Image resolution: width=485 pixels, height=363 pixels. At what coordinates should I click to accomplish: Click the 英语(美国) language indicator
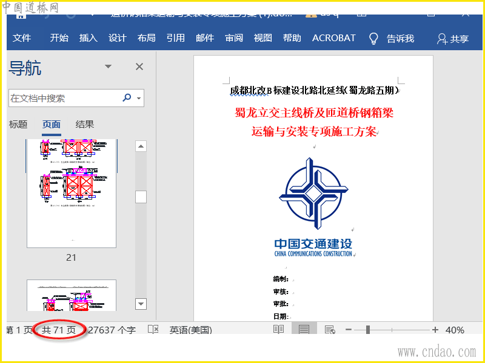(190, 330)
